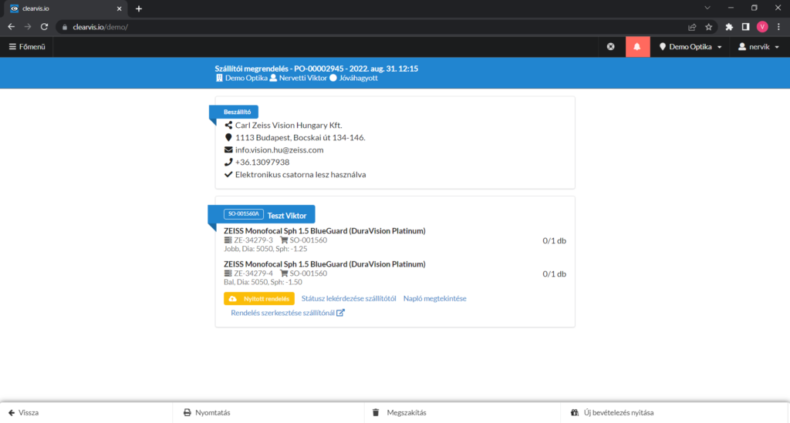Click the browser back arrow
The height and width of the screenshot is (423, 790).
click(11, 27)
